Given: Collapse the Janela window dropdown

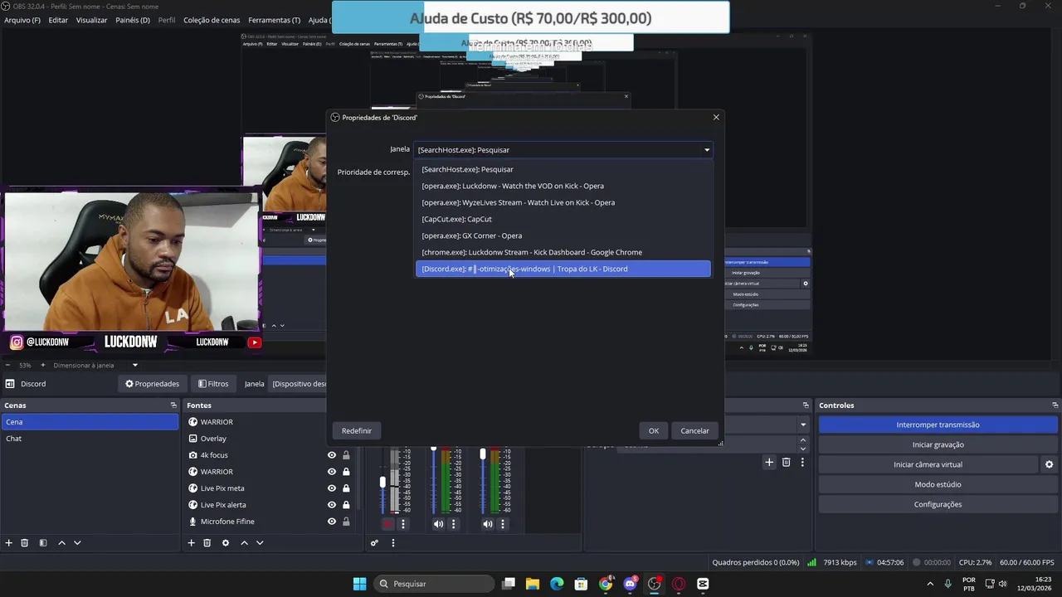Looking at the screenshot, I should click(x=707, y=150).
